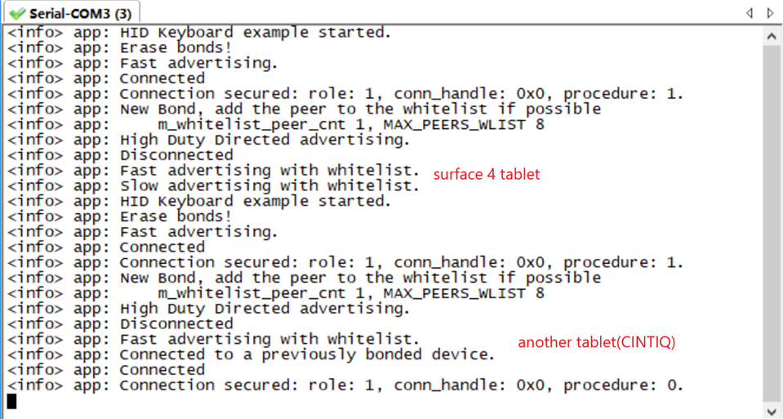Screen dimensions: 783x419
Task: Select the Serial-COM3 (3) session tab
Action: click(x=72, y=12)
